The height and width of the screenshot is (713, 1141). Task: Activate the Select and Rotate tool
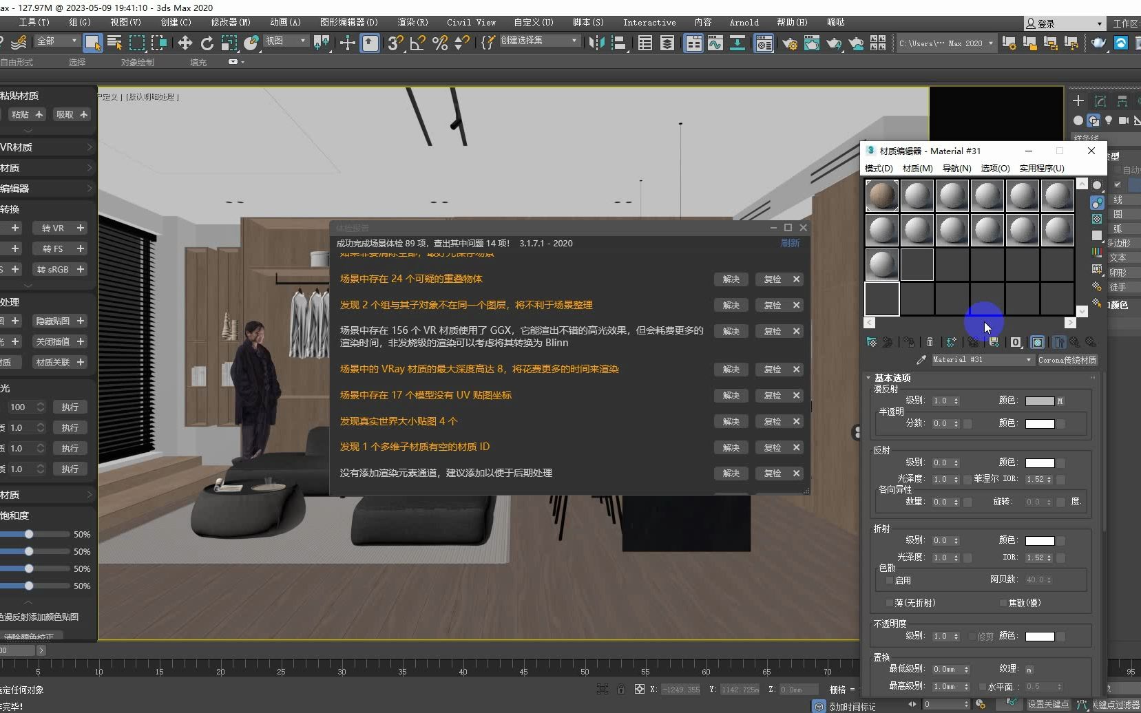[x=207, y=43]
